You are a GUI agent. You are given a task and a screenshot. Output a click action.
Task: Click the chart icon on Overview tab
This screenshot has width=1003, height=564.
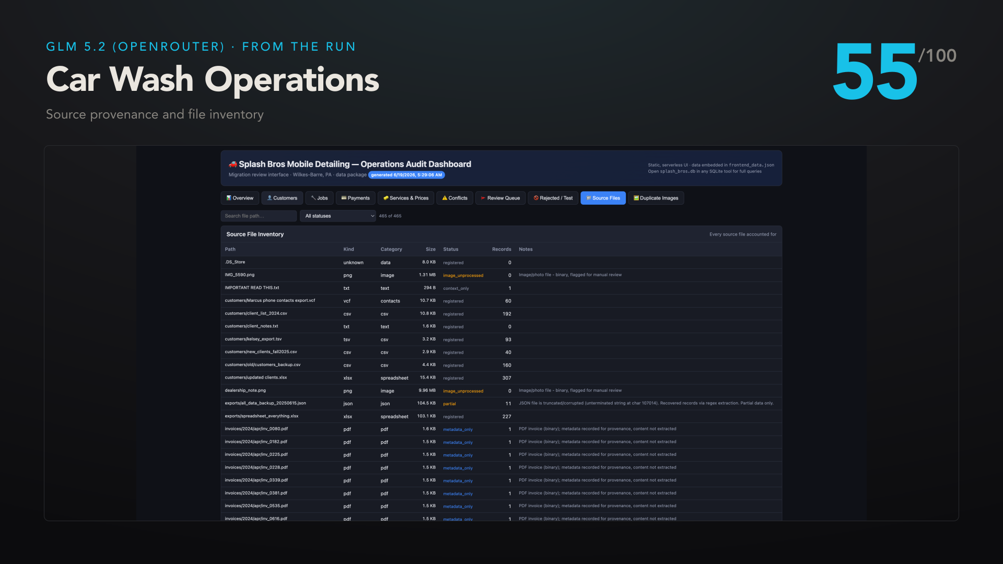[229, 198]
